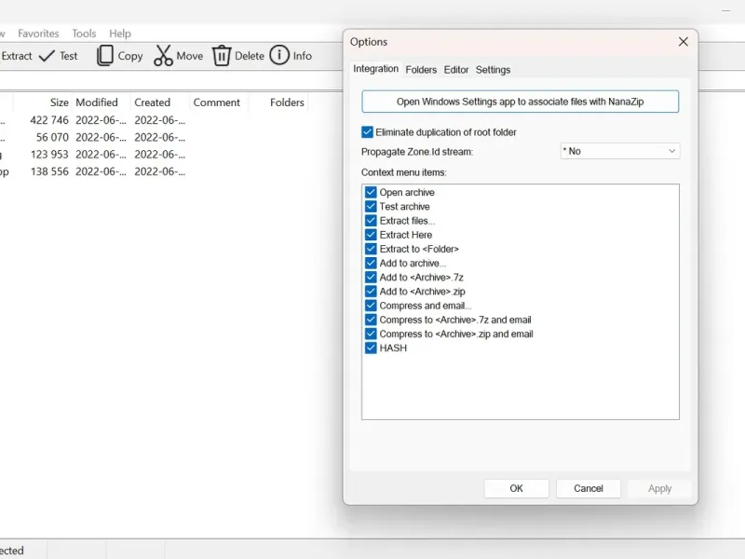Screen dimensions: 745x559
Task: Expand the Propagate Zone.Id stream dropdown
Action: coord(620,151)
